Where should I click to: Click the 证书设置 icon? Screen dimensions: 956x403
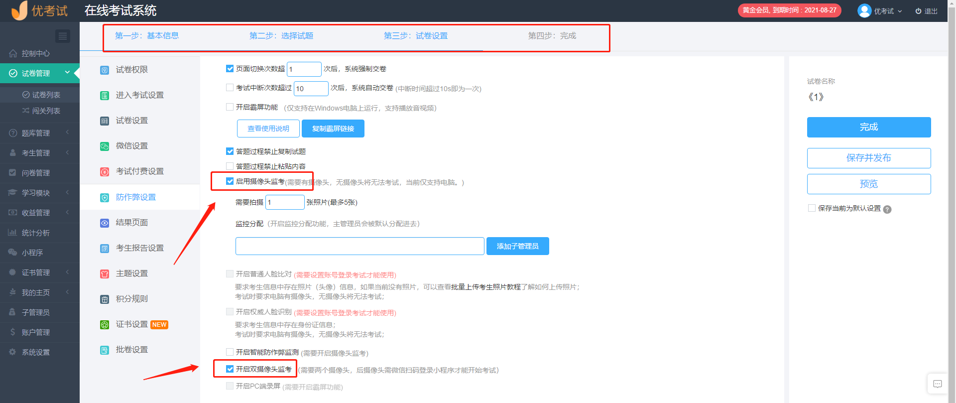click(105, 325)
